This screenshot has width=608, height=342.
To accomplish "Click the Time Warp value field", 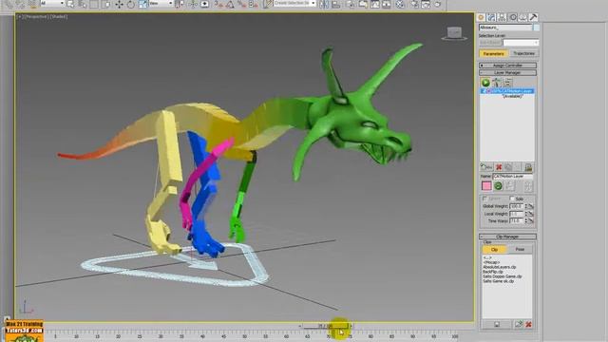I will point(517,220).
